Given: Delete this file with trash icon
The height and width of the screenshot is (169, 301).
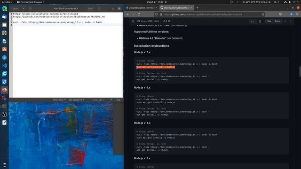Looking at the screenshot, I should point(291,21).
